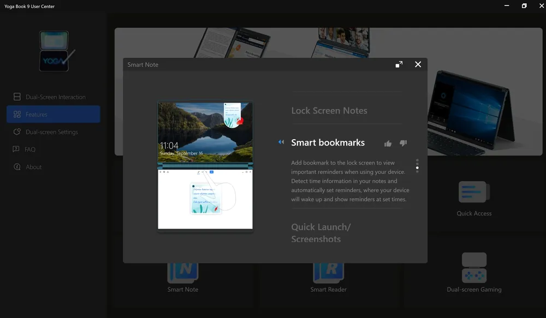Click the Dual-screen Settings gear icon

tap(17, 132)
